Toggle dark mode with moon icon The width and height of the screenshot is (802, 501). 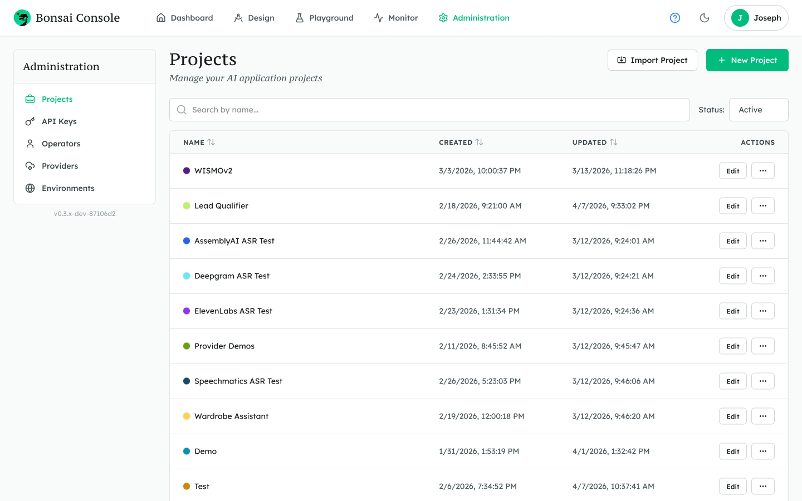click(705, 18)
